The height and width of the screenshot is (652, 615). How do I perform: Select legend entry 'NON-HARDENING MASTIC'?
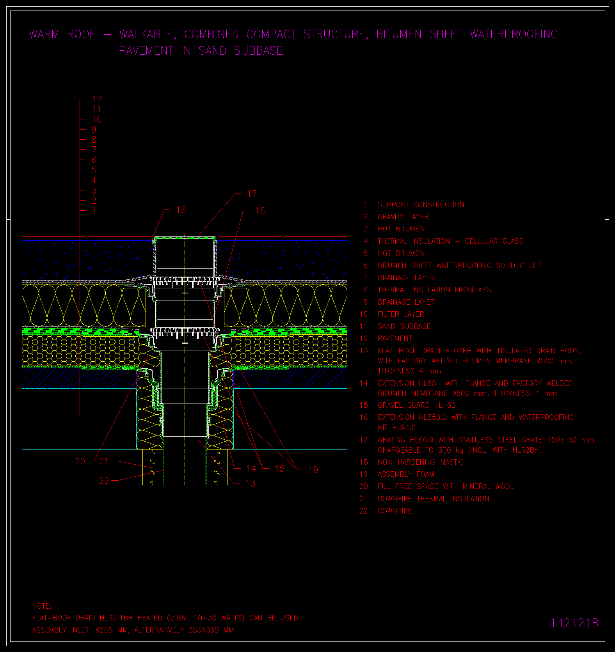420,462
